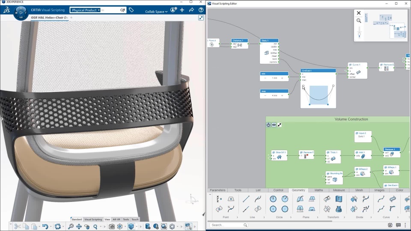Switch to the Measure tab
The width and height of the screenshot is (411, 231).
(x=339, y=190)
